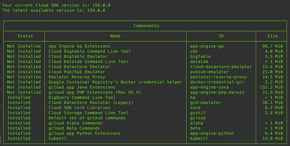This screenshot has height=146, width=290.
Task: Click 'Cloud Datastore Emulator' without Legacy
Action: point(79,67)
